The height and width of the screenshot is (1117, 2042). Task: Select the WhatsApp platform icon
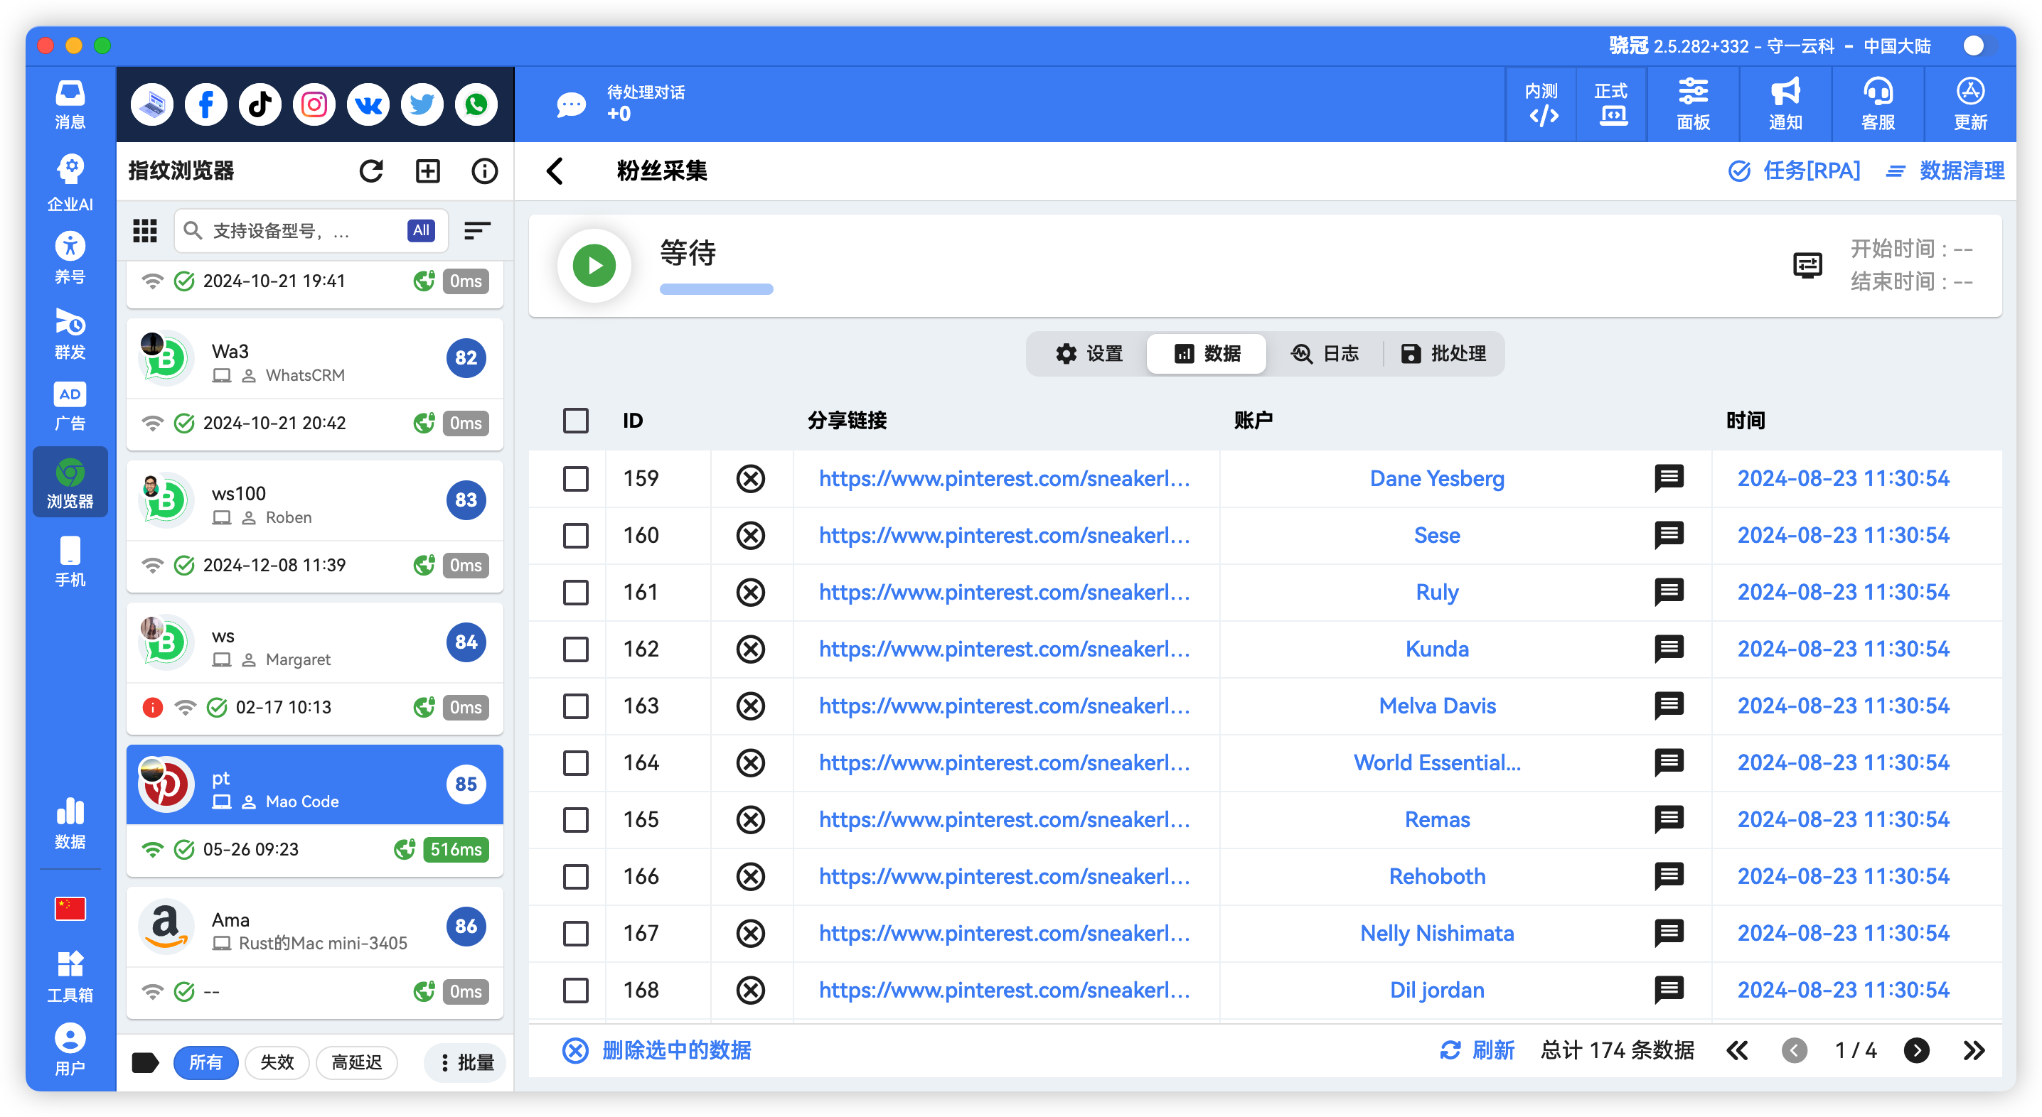[x=476, y=104]
